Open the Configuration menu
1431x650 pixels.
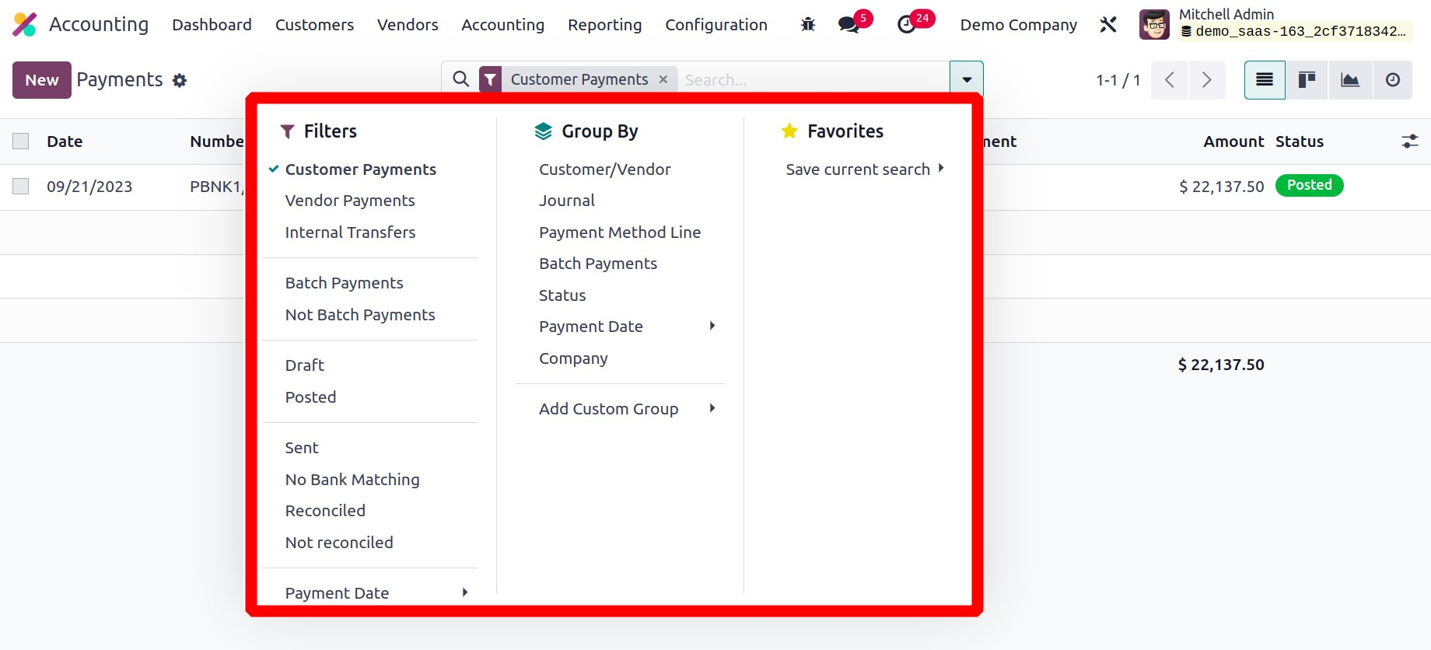(x=715, y=25)
